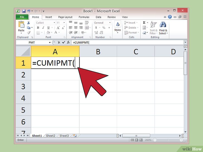
Task: Toggle Align Text Left
Action: [x=71, y=28]
